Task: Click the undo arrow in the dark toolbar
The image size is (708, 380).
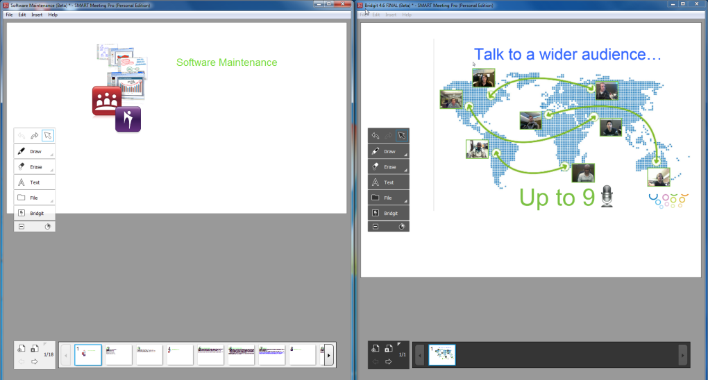Action: pos(376,136)
